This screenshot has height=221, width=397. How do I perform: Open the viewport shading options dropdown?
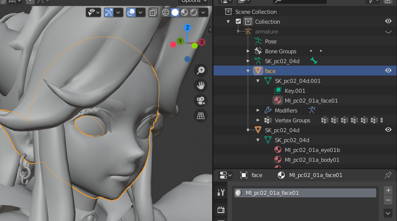click(203, 12)
